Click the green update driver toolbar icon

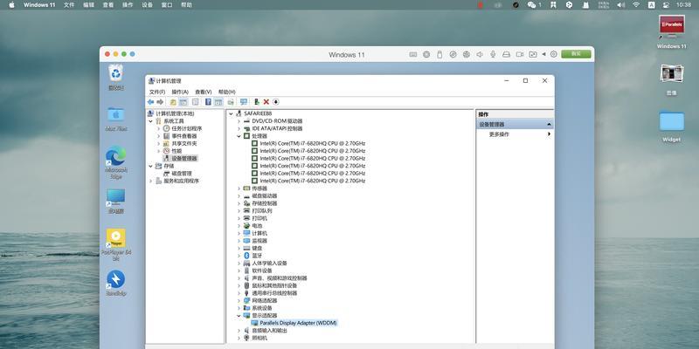[x=256, y=102]
